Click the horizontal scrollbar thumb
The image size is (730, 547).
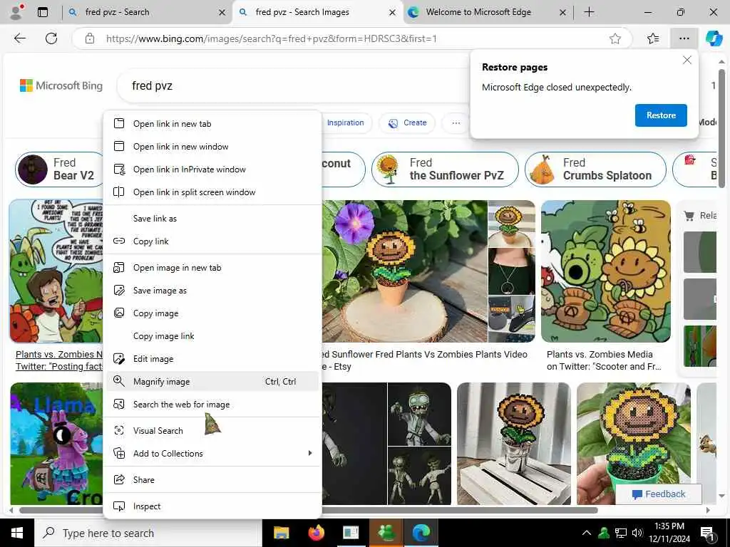308,510
